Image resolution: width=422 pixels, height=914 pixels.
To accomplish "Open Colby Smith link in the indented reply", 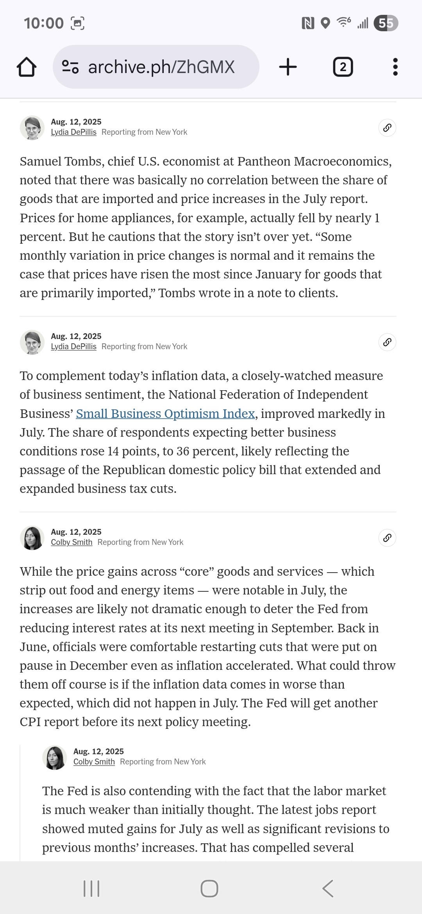I will [x=94, y=762].
